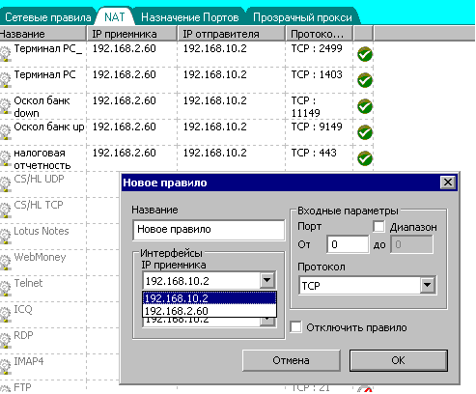Select the CS/HL TCP rule
Image resolution: width=476 pixels, height=394 pixels.
pos(39,205)
